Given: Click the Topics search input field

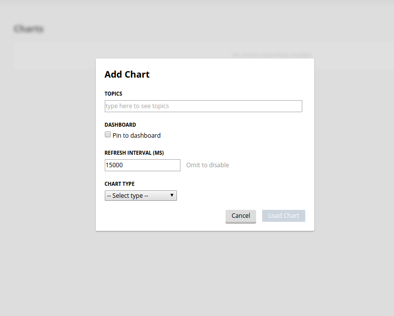Looking at the screenshot, I should click(204, 106).
